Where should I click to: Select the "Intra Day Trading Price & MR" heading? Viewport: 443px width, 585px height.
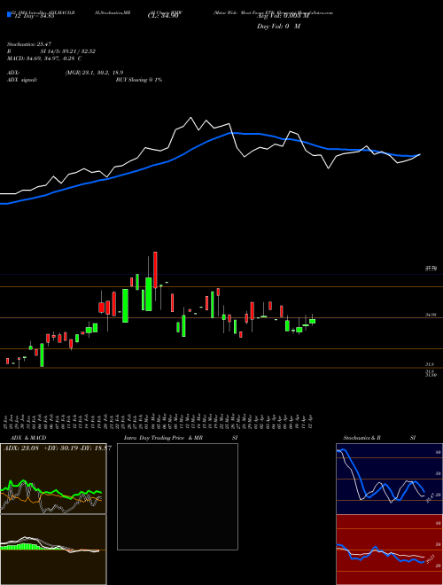pos(163,438)
